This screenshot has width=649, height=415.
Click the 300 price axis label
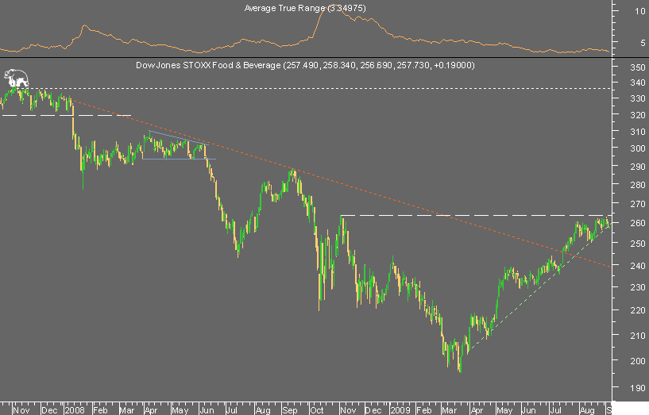pyautogui.click(x=638, y=148)
